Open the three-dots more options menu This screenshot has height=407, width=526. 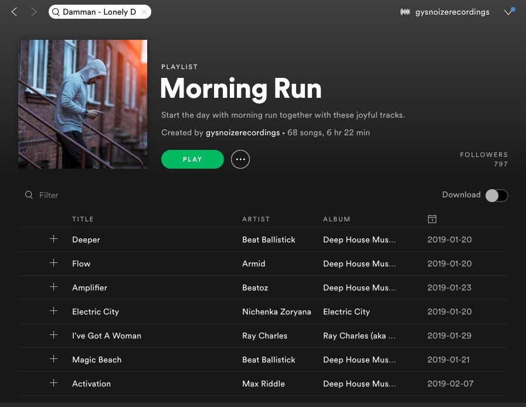240,159
